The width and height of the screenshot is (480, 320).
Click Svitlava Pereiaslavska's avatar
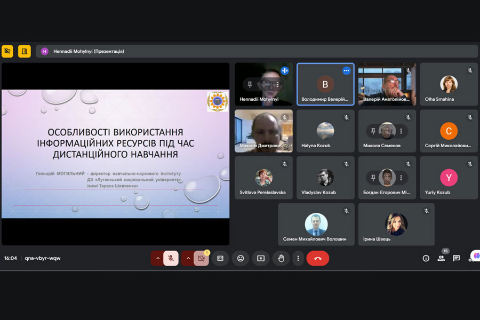[x=263, y=178]
